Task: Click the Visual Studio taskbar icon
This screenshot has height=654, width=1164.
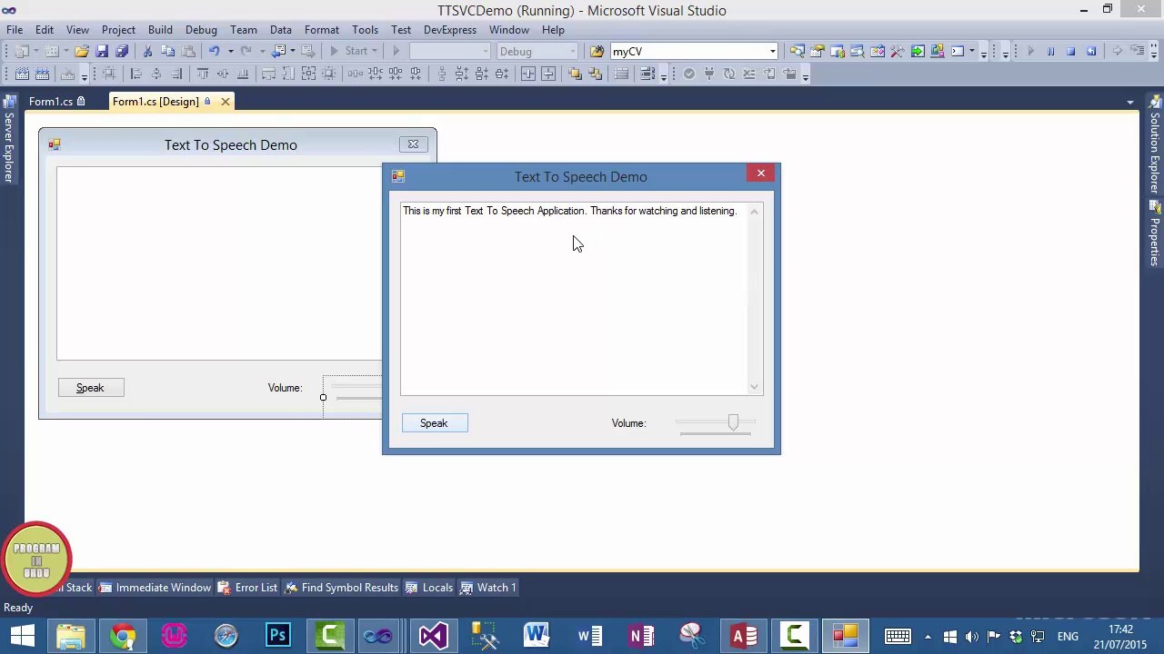Action: (x=433, y=635)
